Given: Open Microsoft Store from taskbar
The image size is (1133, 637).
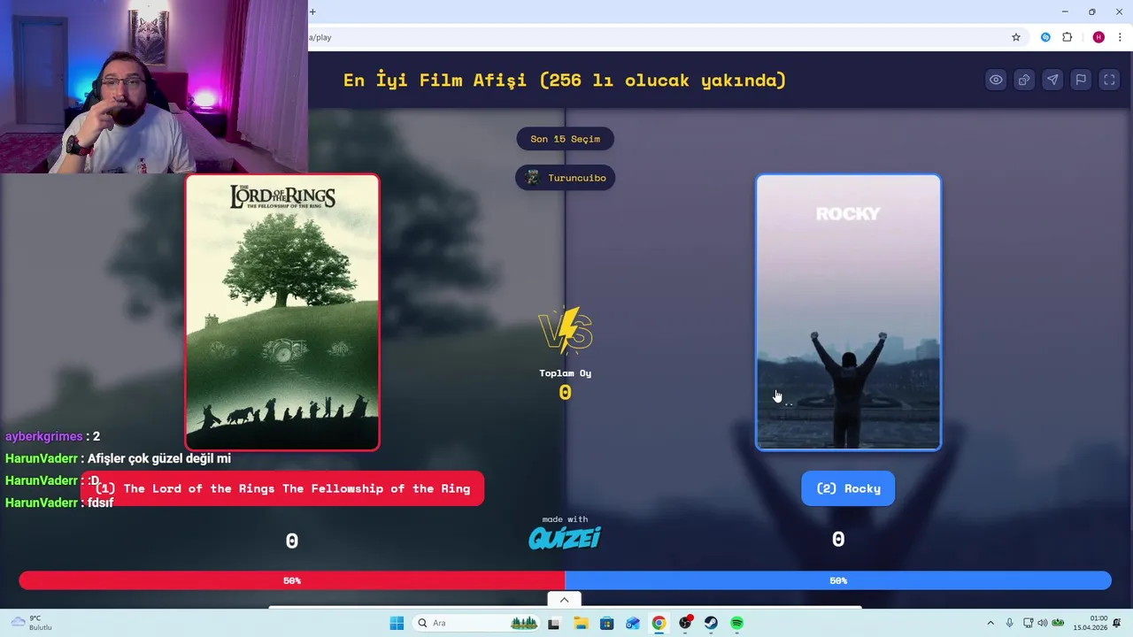Looking at the screenshot, I should click(606, 623).
